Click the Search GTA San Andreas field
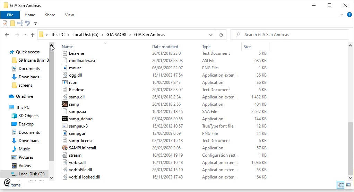Image resolution: width=354 pixels, height=192 pixels. [x=290, y=35]
